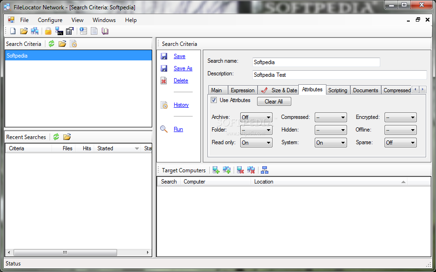Click the FileLocator icon beside File menu

[x=11, y=20]
